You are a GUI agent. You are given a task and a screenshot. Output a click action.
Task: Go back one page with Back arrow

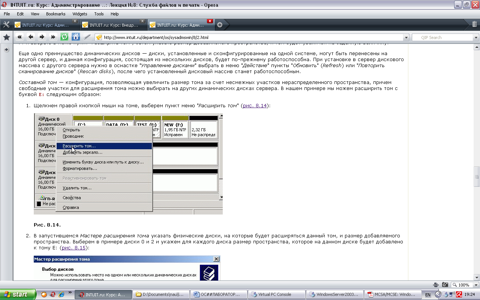(31, 37)
